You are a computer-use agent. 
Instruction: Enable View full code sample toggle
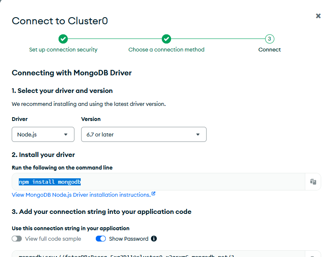[17, 239]
